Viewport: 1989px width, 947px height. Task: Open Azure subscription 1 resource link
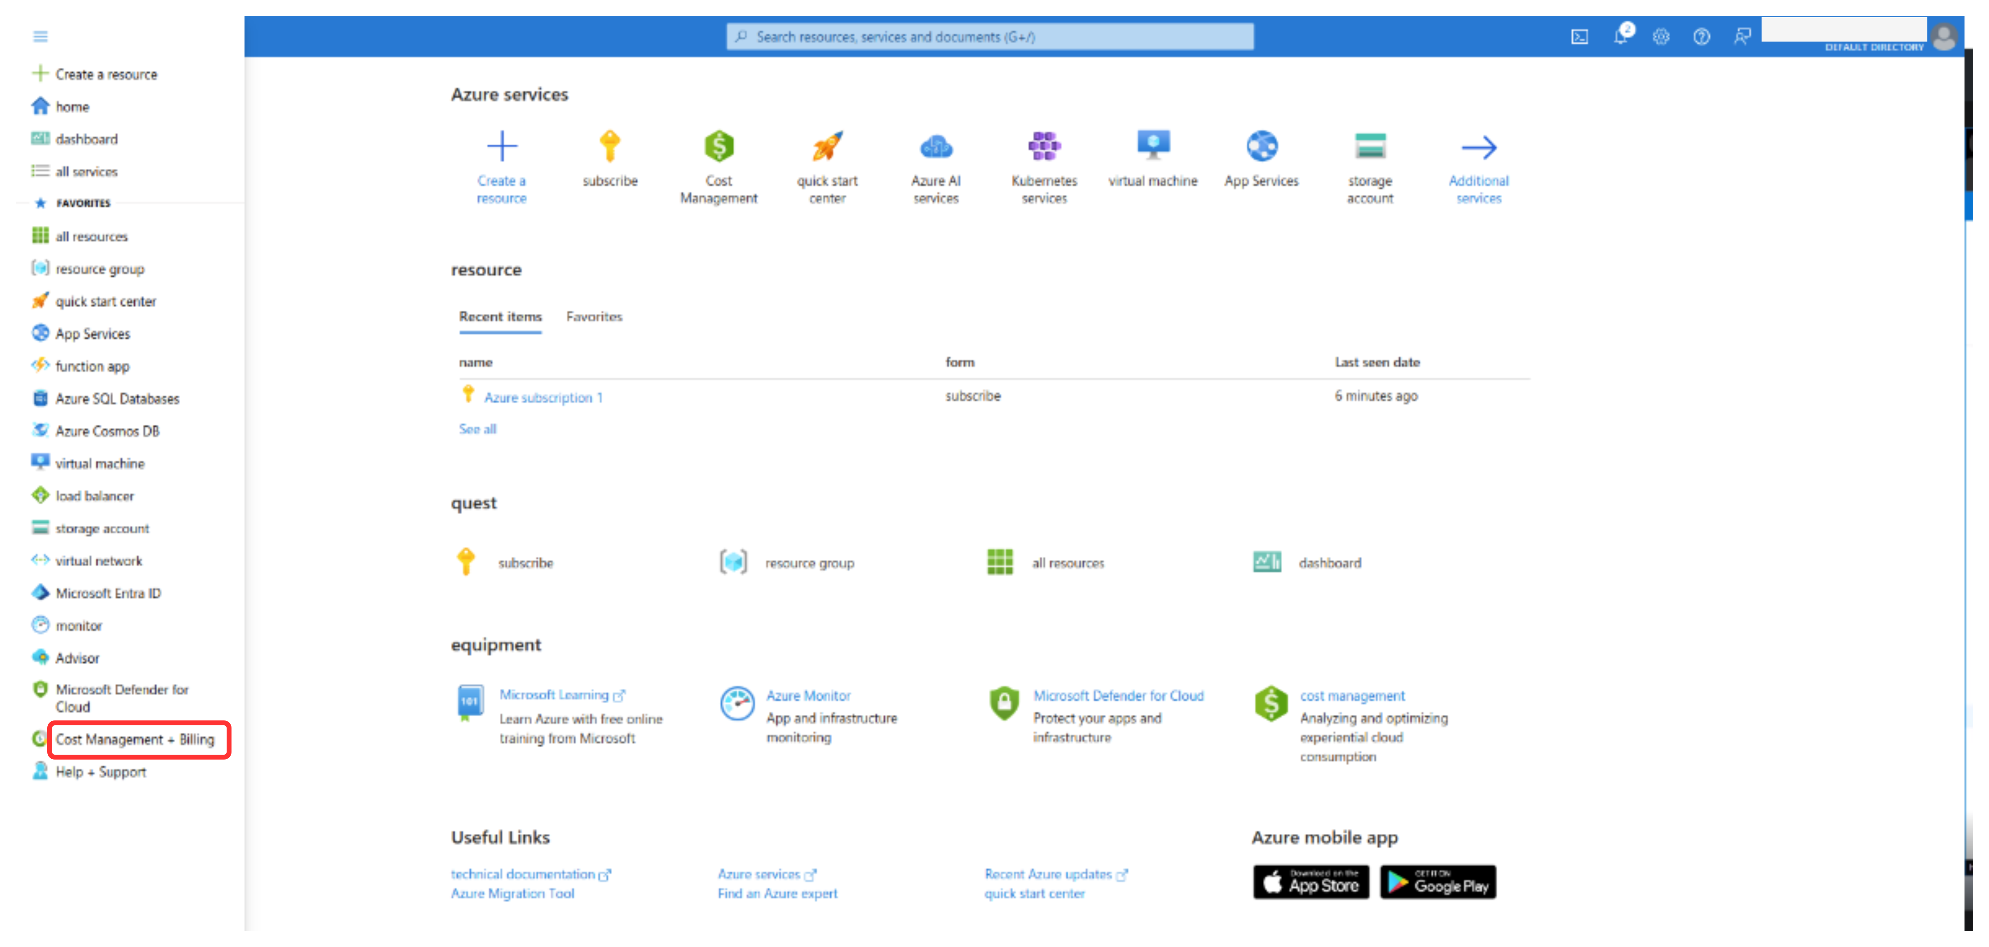pos(543,397)
